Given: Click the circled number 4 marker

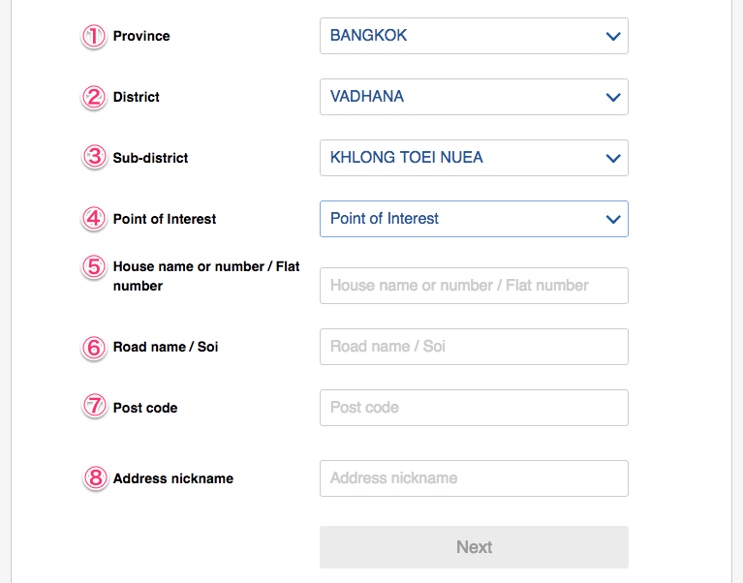Looking at the screenshot, I should (x=93, y=219).
